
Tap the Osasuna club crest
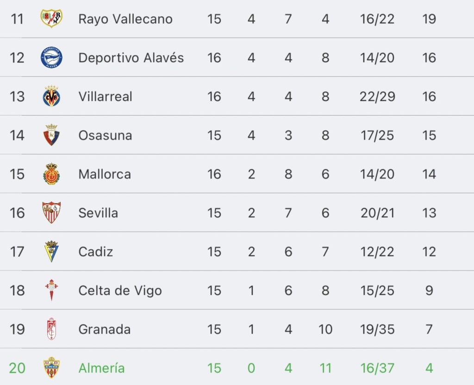point(51,135)
